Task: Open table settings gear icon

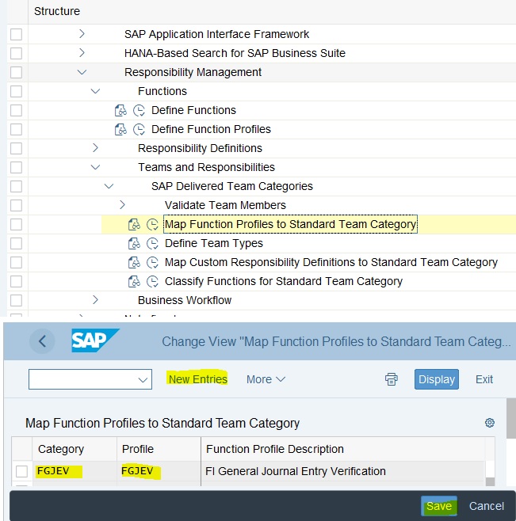Action: [489, 423]
